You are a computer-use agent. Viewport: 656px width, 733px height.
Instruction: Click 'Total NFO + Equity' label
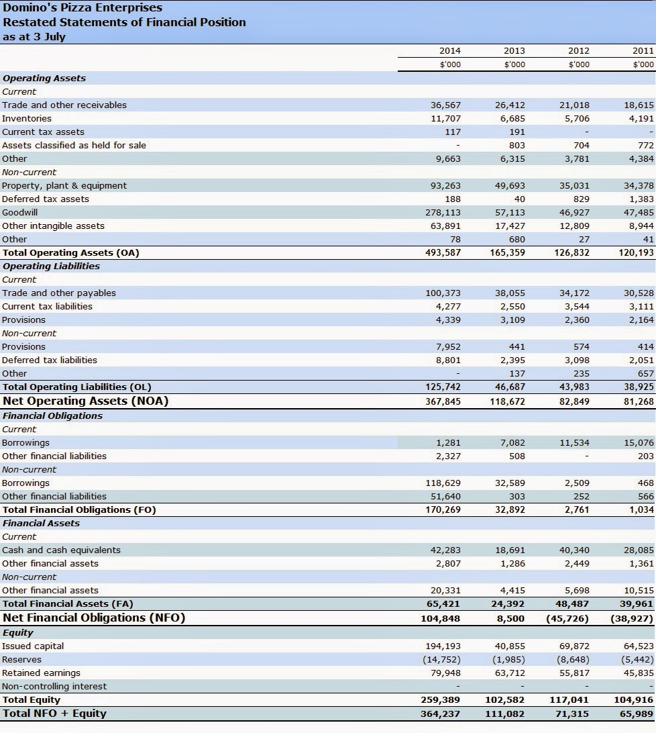[55, 714]
